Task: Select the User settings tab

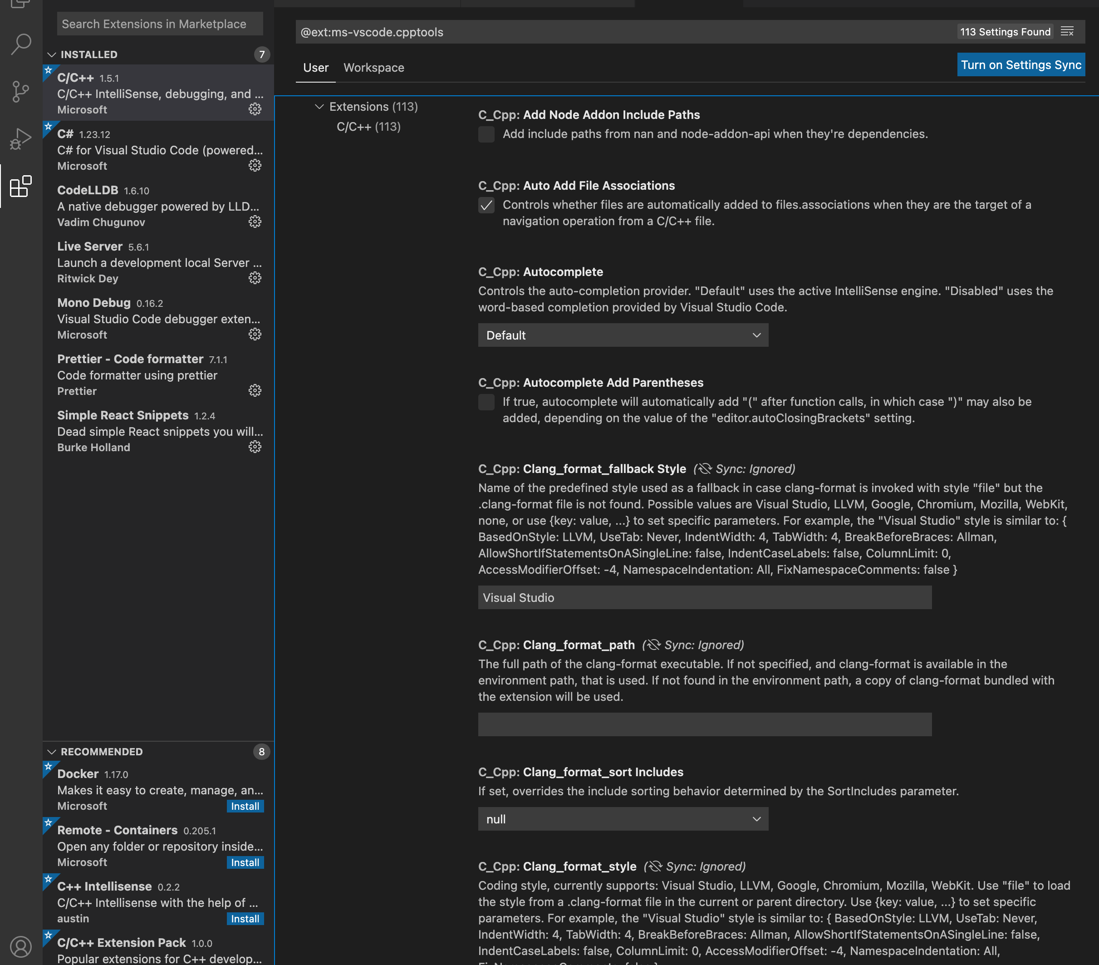Action: [316, 67]
